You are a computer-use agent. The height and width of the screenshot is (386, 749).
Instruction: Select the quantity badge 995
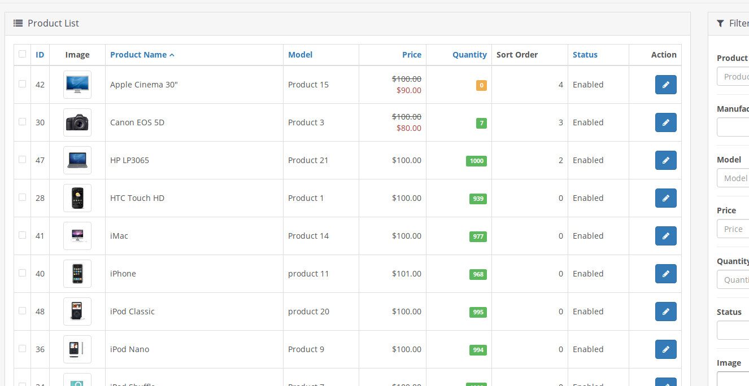pyautogui.click(x=478, y=312)
